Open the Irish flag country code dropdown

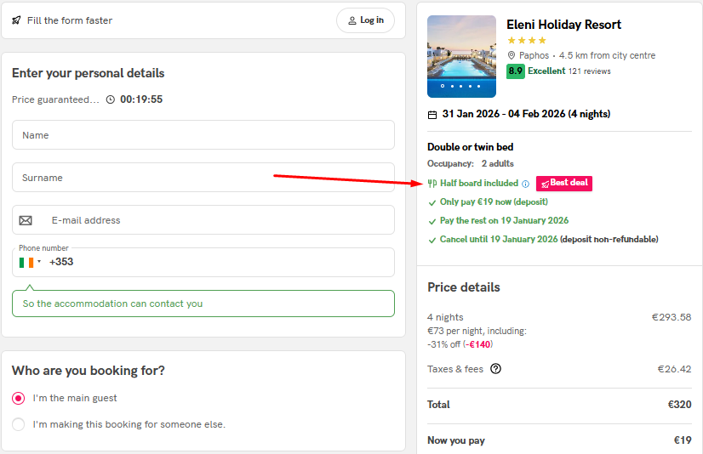click(30, 263)
